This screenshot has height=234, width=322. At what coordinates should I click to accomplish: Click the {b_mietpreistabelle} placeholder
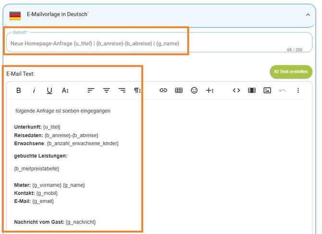pyautogui.click(x=37, y=169)
